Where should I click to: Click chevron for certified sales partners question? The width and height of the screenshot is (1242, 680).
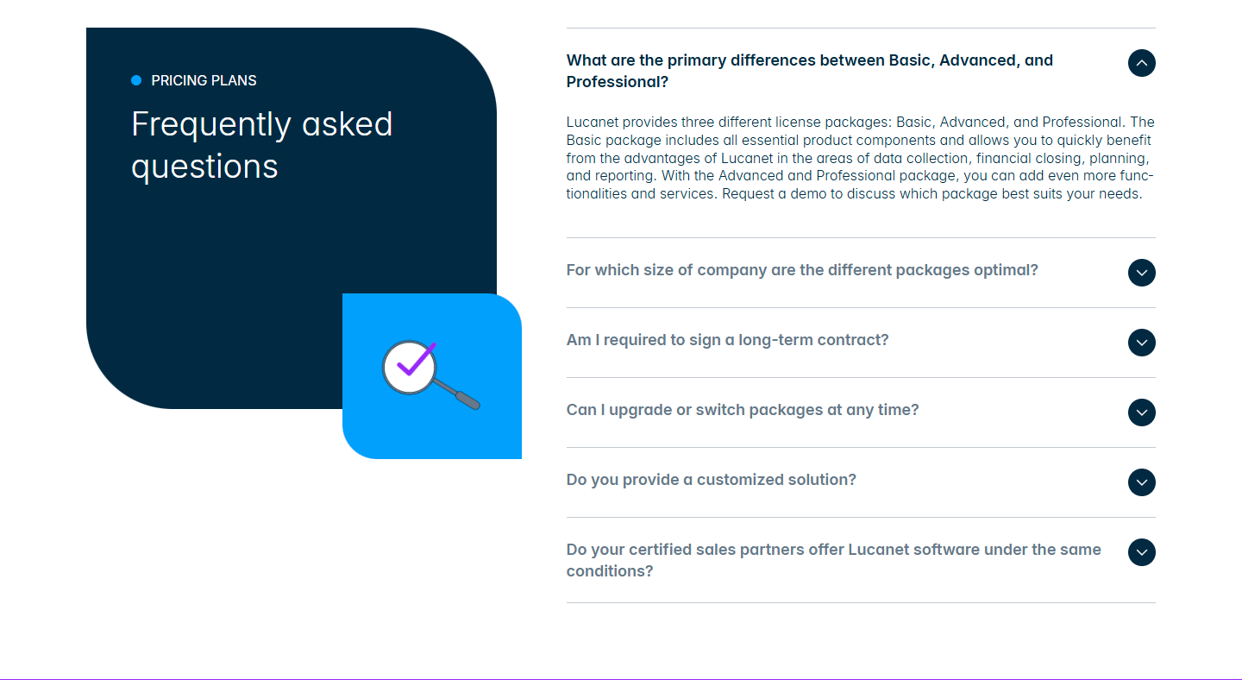pyautogui.click(x=1141, y=552)
